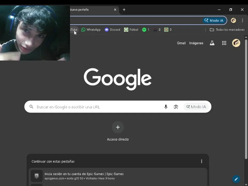Open options menu of Continuar con estas pestañas
The height and width of the screenshot is (186, 248).
202,161
